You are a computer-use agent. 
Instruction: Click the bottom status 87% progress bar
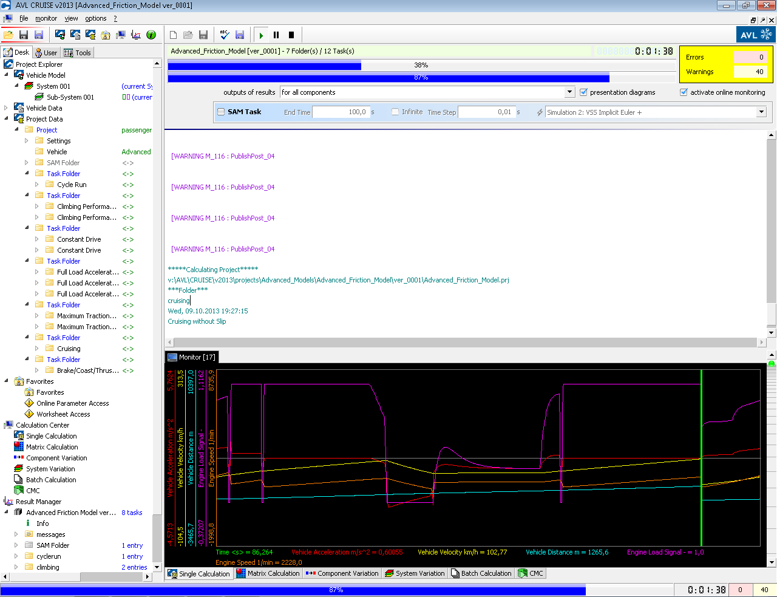336,590
